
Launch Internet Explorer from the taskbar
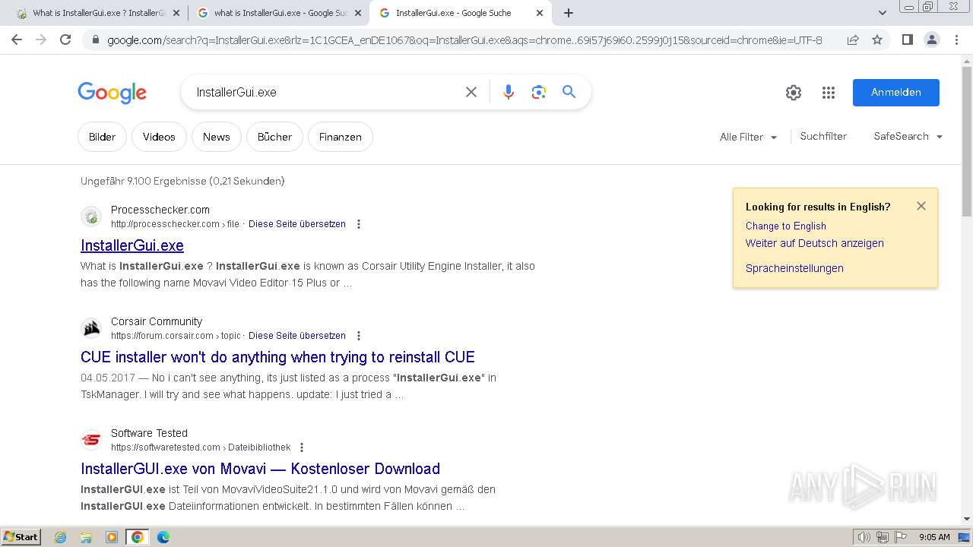point(60,537)
